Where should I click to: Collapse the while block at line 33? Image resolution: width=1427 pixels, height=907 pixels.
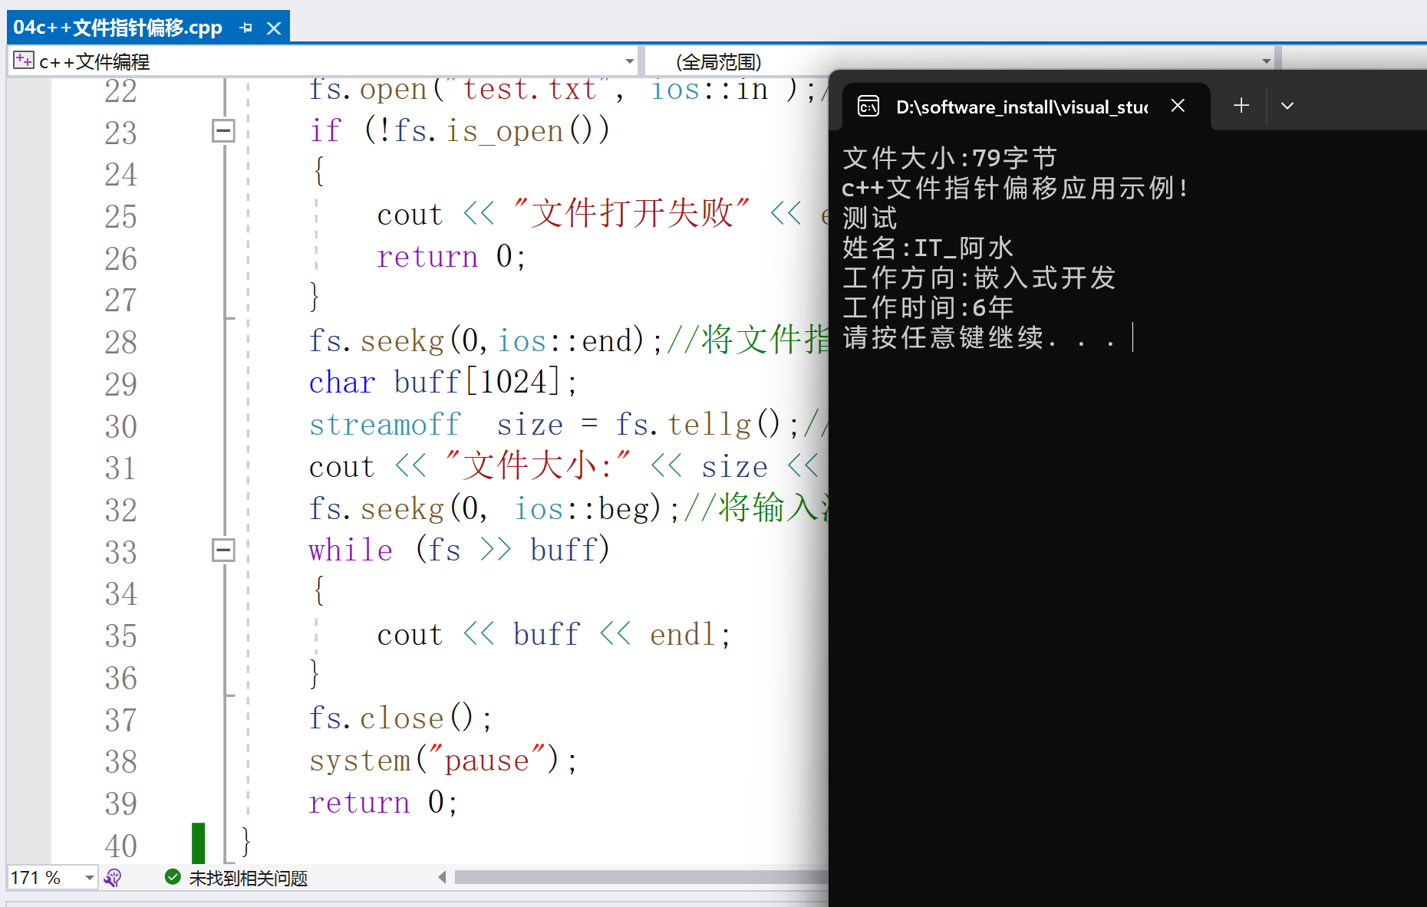click(x=223, y=550)
